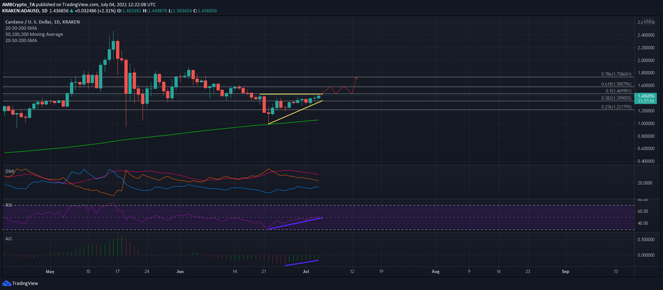Click the USD currency badge
663x290 pixels.
pyautogui.click(x=647, y=22)
